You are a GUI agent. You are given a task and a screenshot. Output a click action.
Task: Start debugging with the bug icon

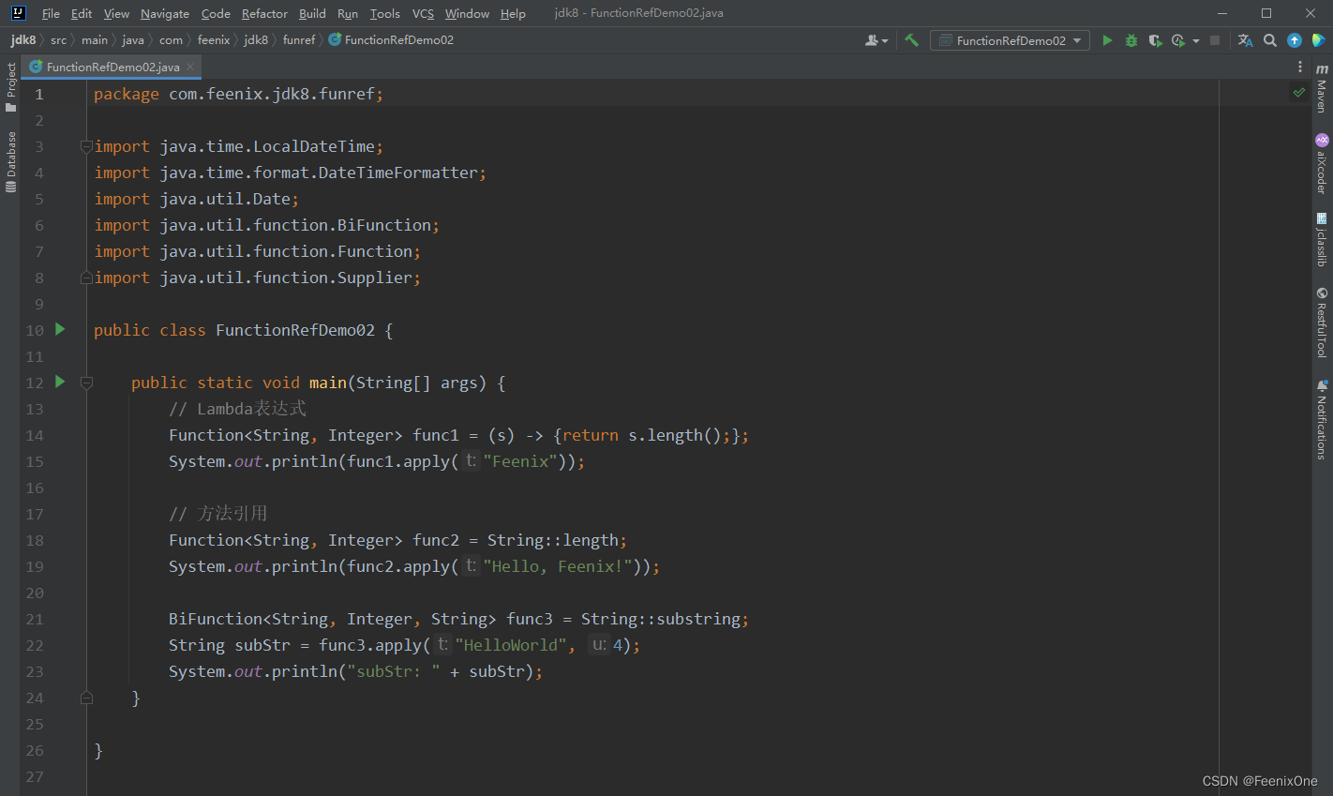click(x=1131, y=40)
